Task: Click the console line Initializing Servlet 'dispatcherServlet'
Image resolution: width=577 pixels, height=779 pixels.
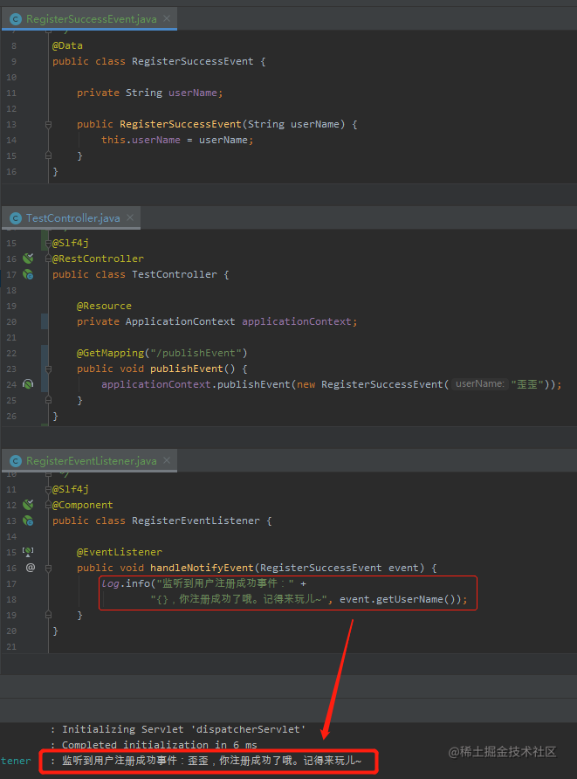Action: 183,729
